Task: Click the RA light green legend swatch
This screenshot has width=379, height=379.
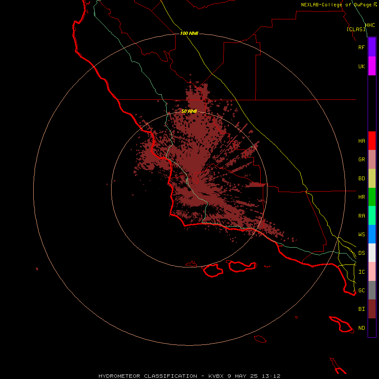Action: [372, 216]
